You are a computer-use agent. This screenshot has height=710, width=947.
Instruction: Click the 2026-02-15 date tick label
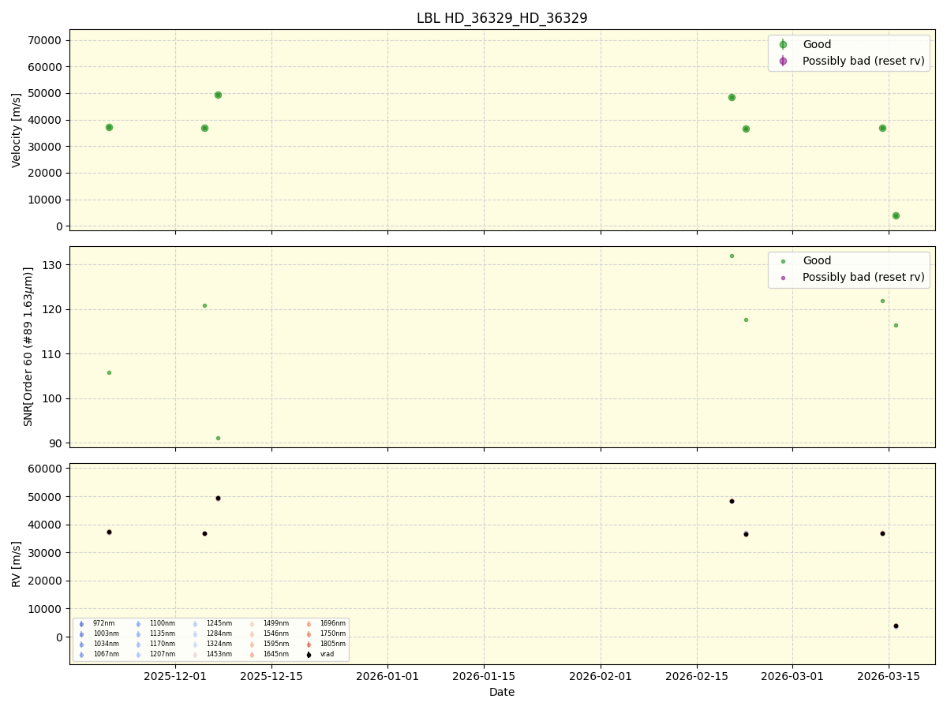[697, 676]
